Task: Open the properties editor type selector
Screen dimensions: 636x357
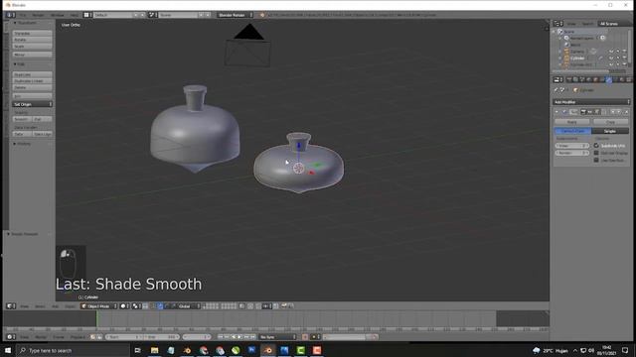Action: 558,79
